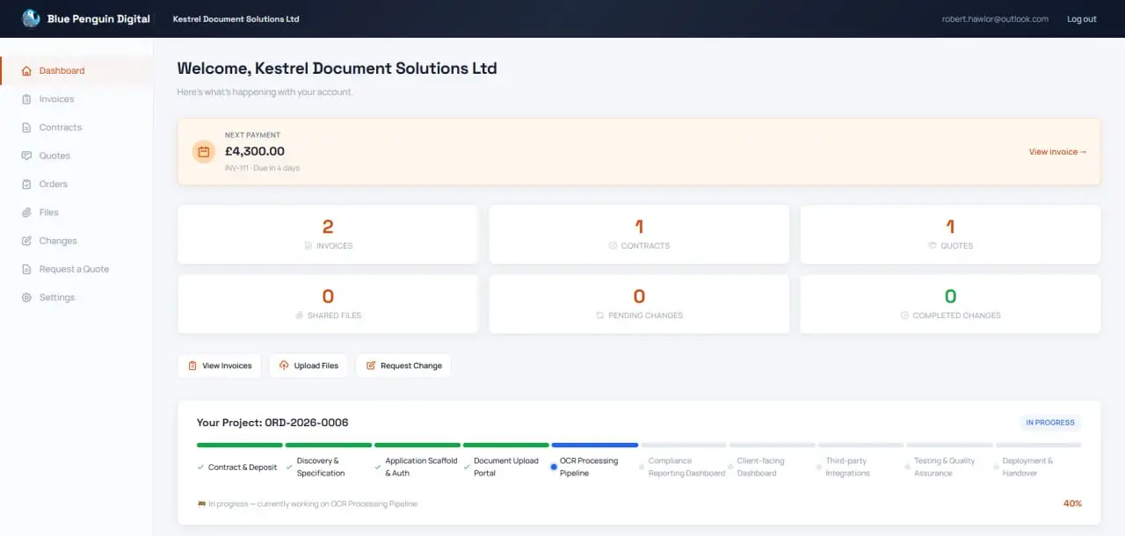Open the Pending Changes card showing 0
This screenshot has height=536, width=1125.
[639, 304]
